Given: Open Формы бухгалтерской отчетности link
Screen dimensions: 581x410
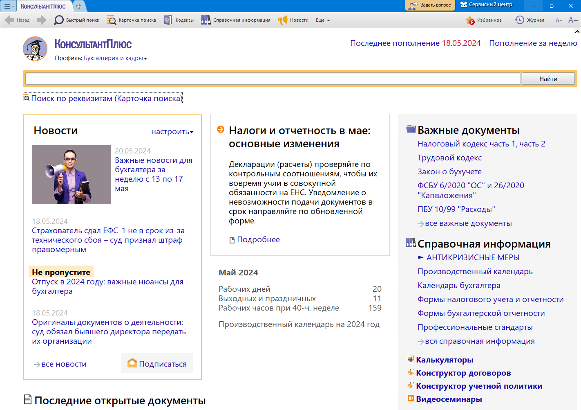Looking at the screenshot, I should (481, 313).
